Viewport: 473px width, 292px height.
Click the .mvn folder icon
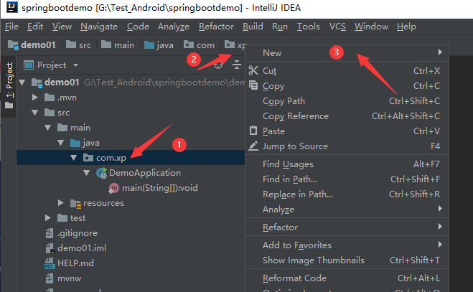coord(50,98)
